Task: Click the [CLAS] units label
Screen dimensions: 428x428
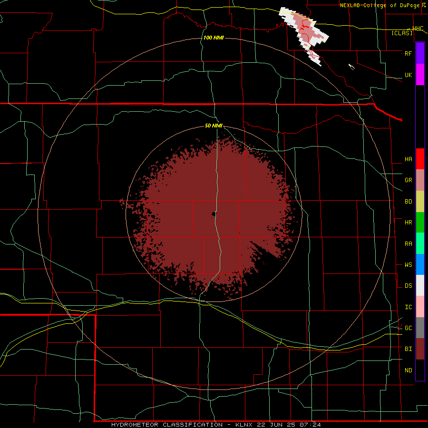Action: click(x=402, y=33)
